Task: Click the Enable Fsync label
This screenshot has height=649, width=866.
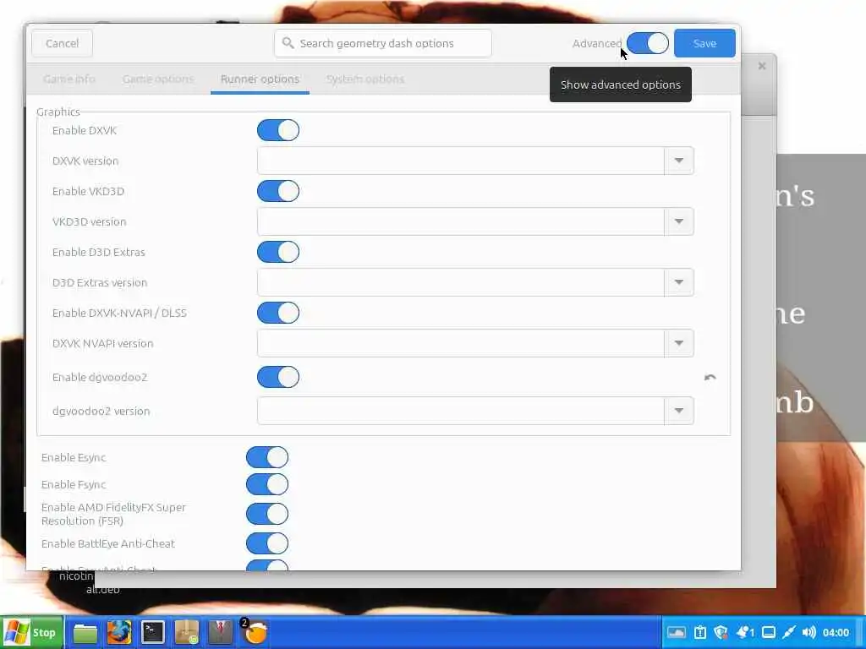Action: [x=74, y=484]
